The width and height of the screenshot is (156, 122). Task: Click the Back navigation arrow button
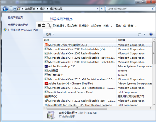click(x=5, y=9)
